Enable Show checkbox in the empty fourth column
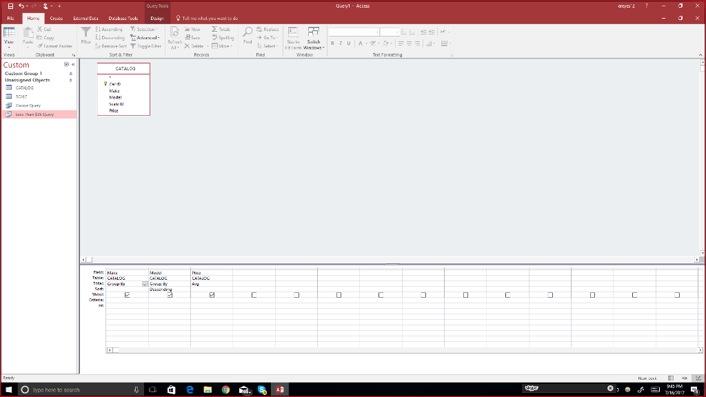706x397 pixels. pos(254,294)
